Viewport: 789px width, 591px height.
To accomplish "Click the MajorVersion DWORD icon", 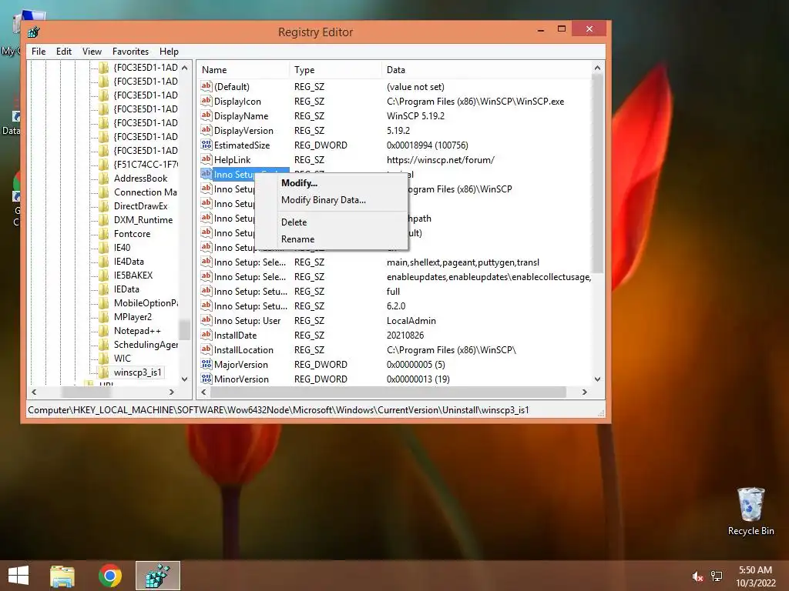I will pos(206,364).
